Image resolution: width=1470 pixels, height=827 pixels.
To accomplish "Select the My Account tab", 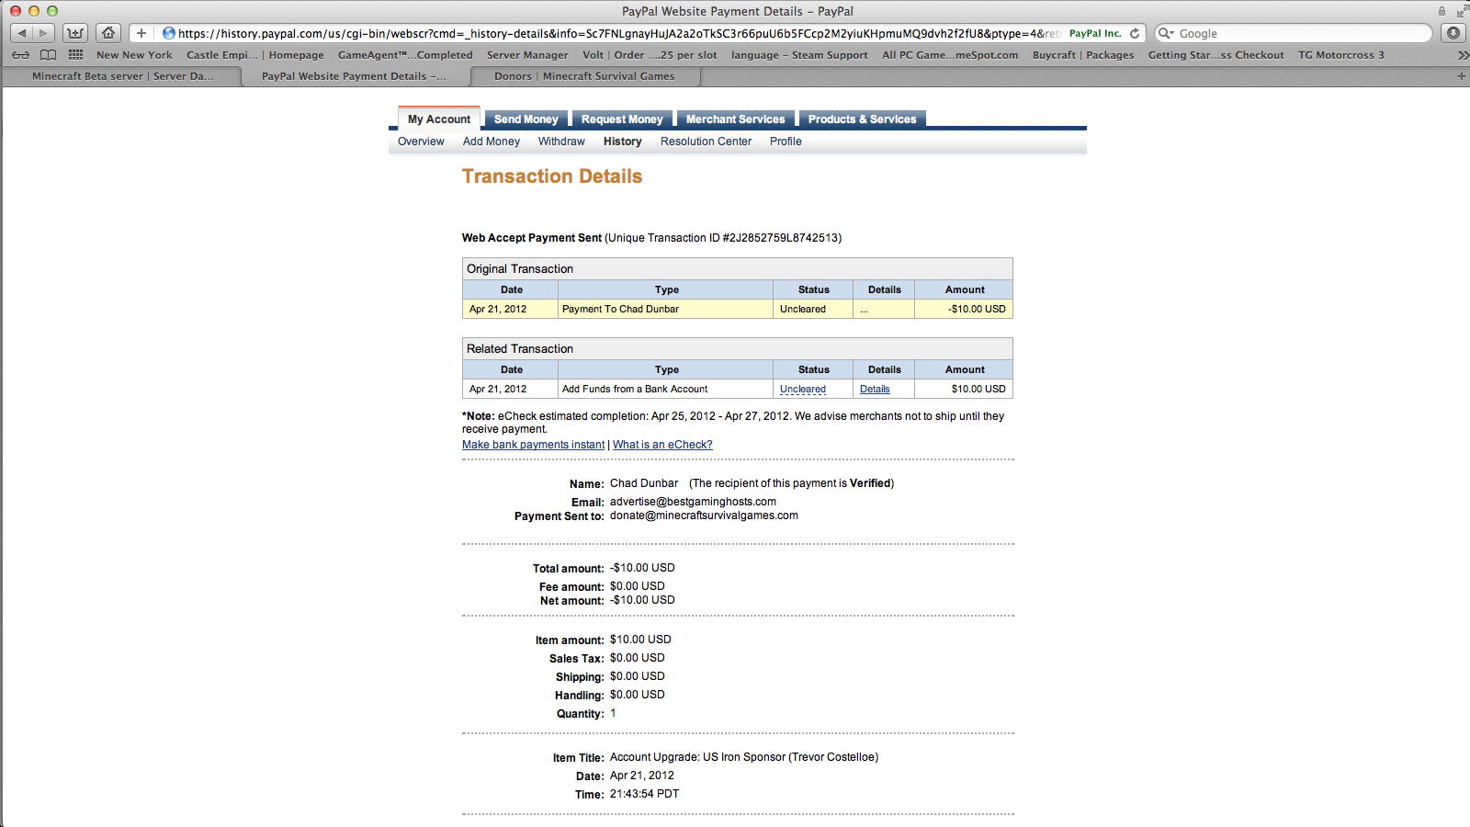I will (x=439, y=119).
